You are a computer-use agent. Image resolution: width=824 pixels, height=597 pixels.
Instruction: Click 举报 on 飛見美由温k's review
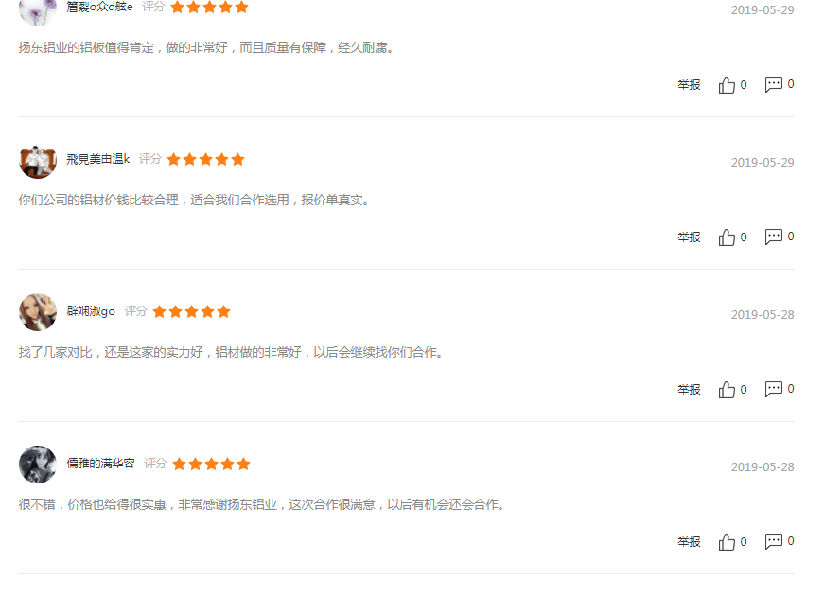pos(689,237)
